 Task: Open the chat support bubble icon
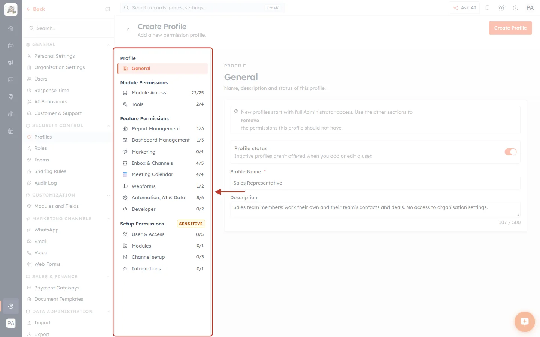point(524,321)
